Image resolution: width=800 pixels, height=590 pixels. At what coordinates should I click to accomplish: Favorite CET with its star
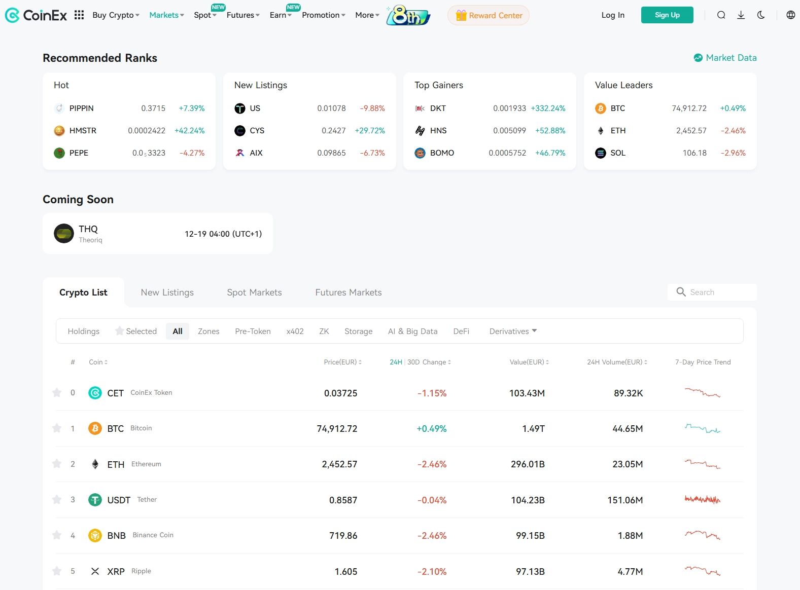tap(57, 392)
